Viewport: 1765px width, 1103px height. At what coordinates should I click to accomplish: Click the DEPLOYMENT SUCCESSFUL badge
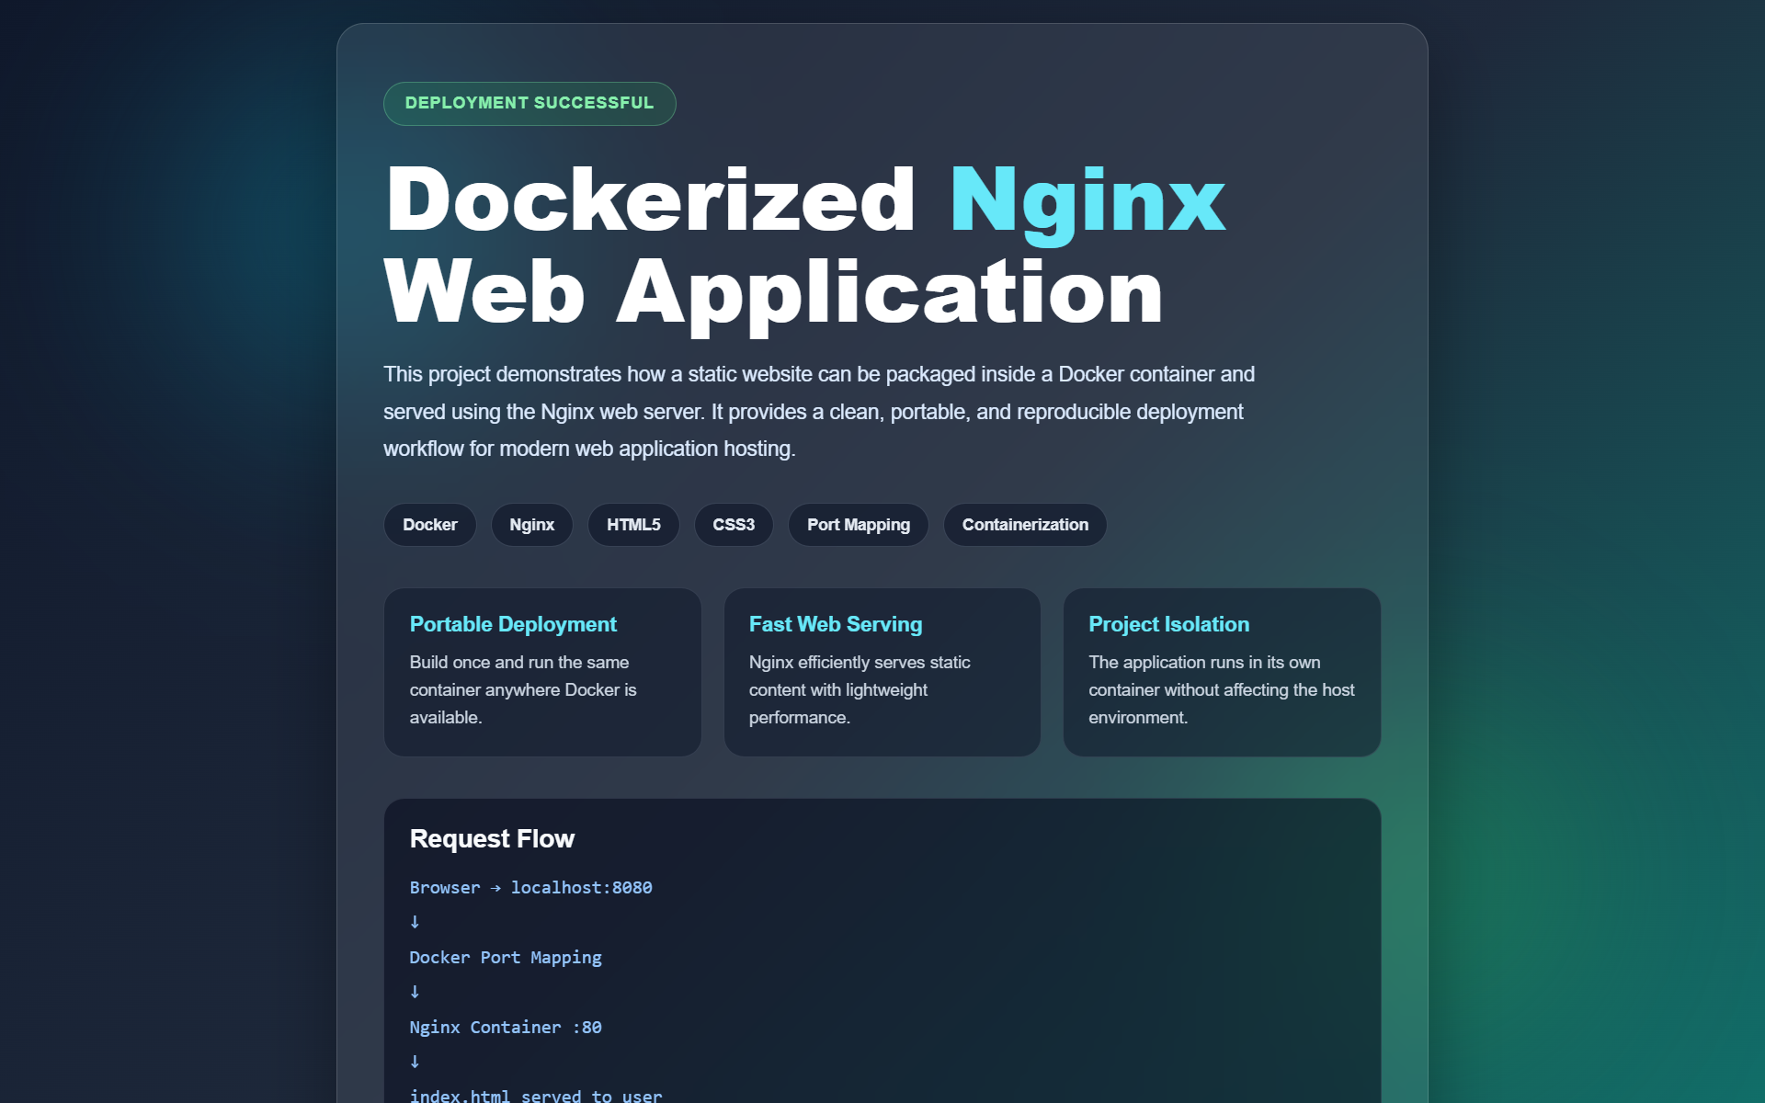click(529, 104)
